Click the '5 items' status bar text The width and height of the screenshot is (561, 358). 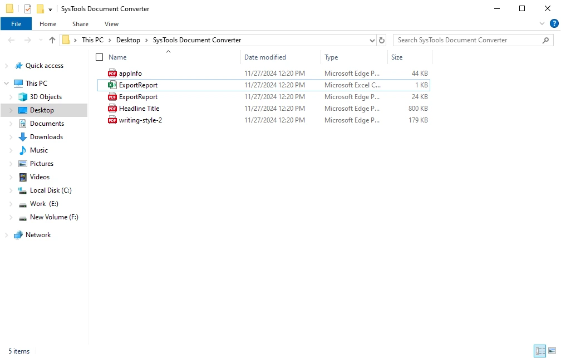pyautogui.click(x=19, y=351)
